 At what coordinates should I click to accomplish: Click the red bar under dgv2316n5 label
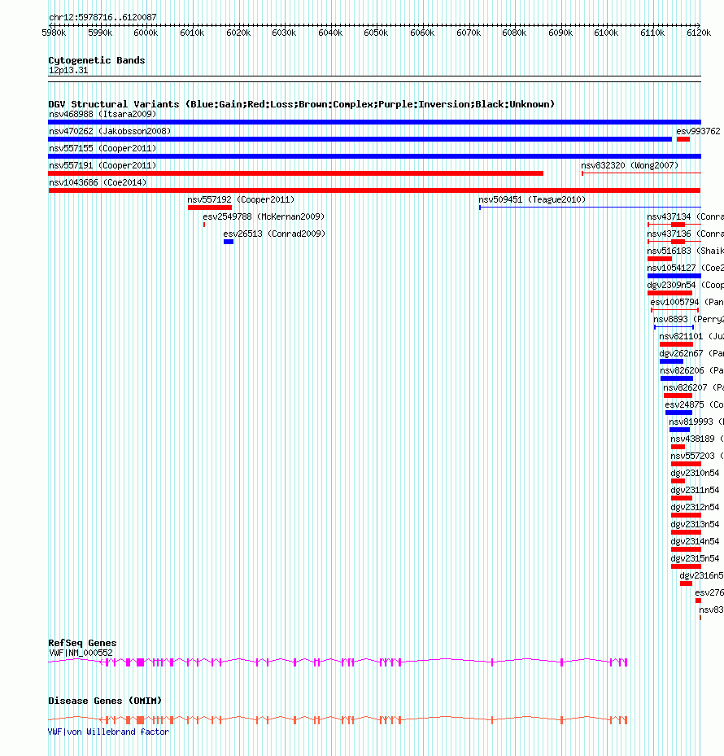686,583
